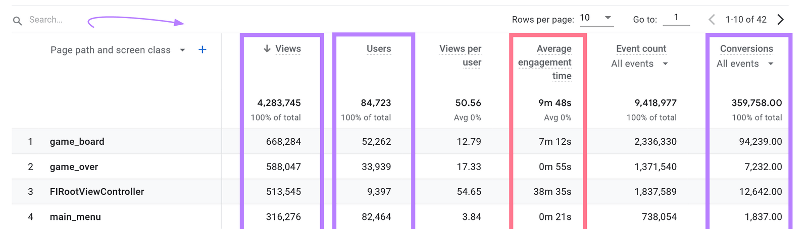Screen dimensions: 808x229
Task: Select the FIRootViewController row
Action: 97,192
